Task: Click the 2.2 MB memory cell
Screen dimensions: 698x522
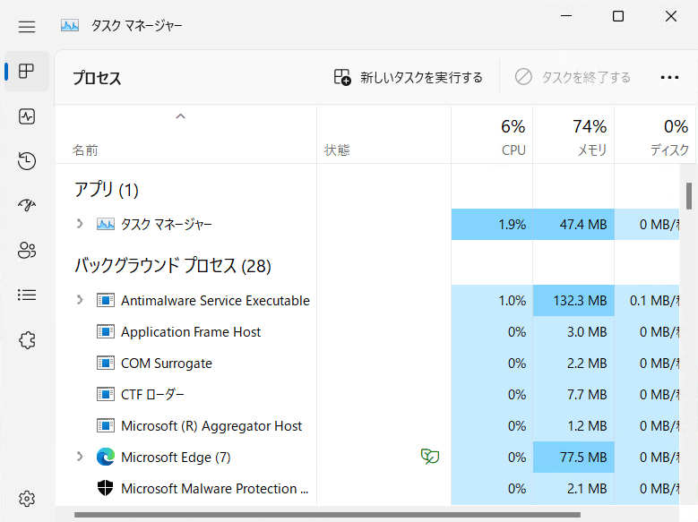Action: (x=573, y=364)
